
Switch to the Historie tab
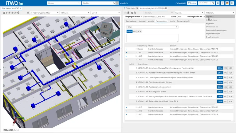pos(172,21)
